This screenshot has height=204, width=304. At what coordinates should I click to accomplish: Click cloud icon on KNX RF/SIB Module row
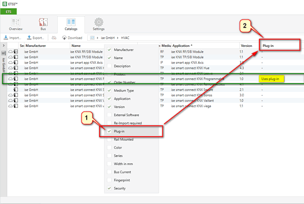(x=10, y=52)
